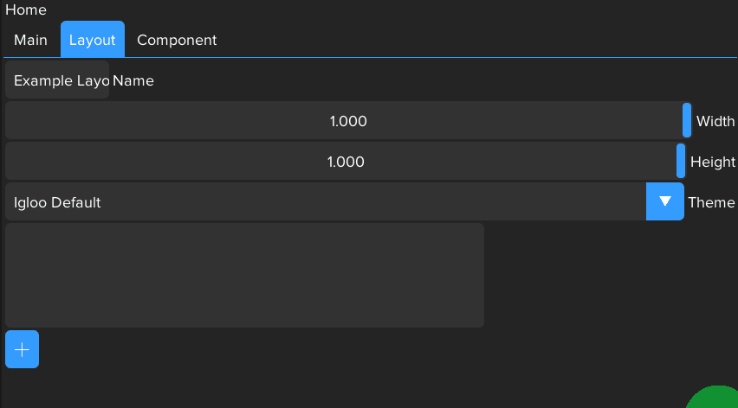Expand the Igloo Default theme combo box
The height and width of the screenshot is (408, 738).
[x=326, y=202]
